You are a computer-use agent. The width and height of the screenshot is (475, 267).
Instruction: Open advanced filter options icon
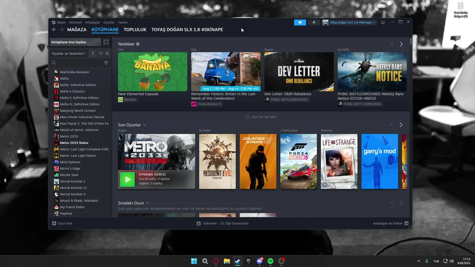pyautogui.click(x=106, y=63)
